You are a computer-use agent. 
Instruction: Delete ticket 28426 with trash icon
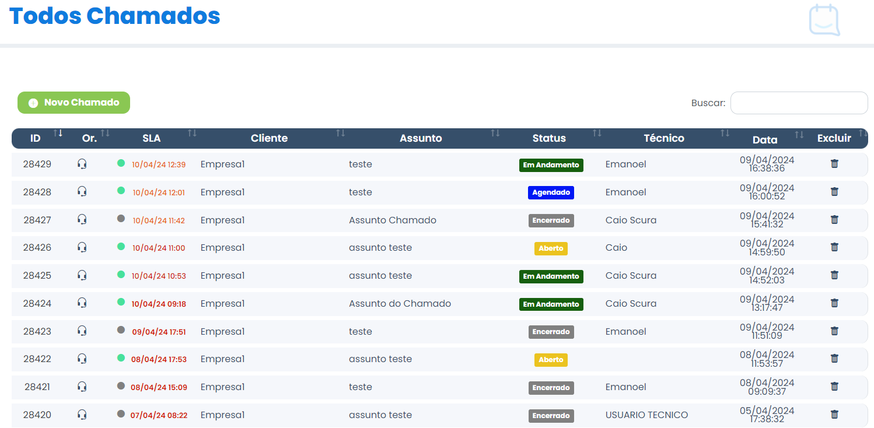pyautogui.click(x=834, y=247)
